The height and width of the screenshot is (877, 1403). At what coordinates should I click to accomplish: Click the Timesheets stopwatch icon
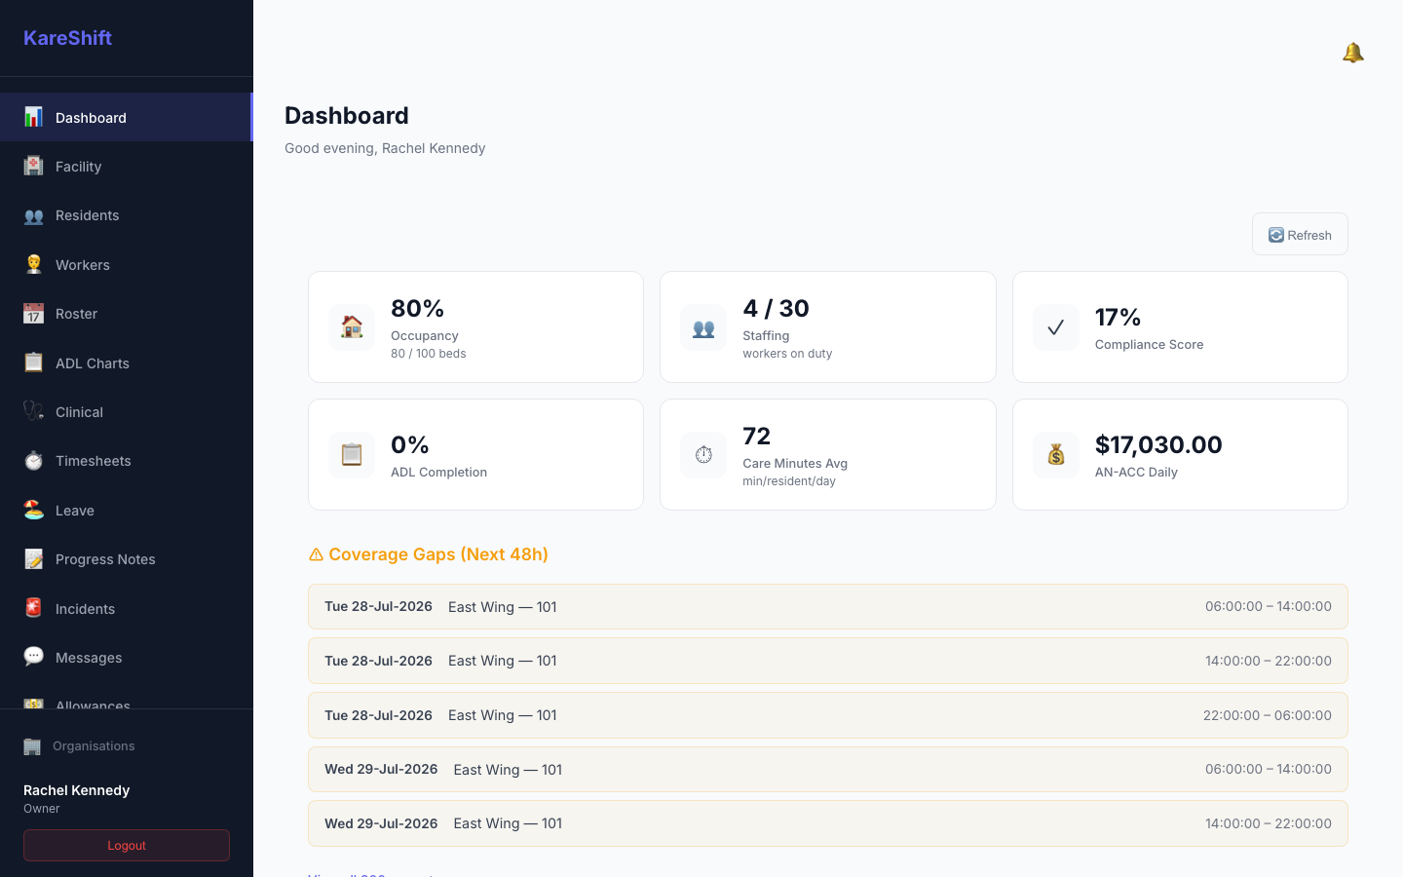point(33,460)
